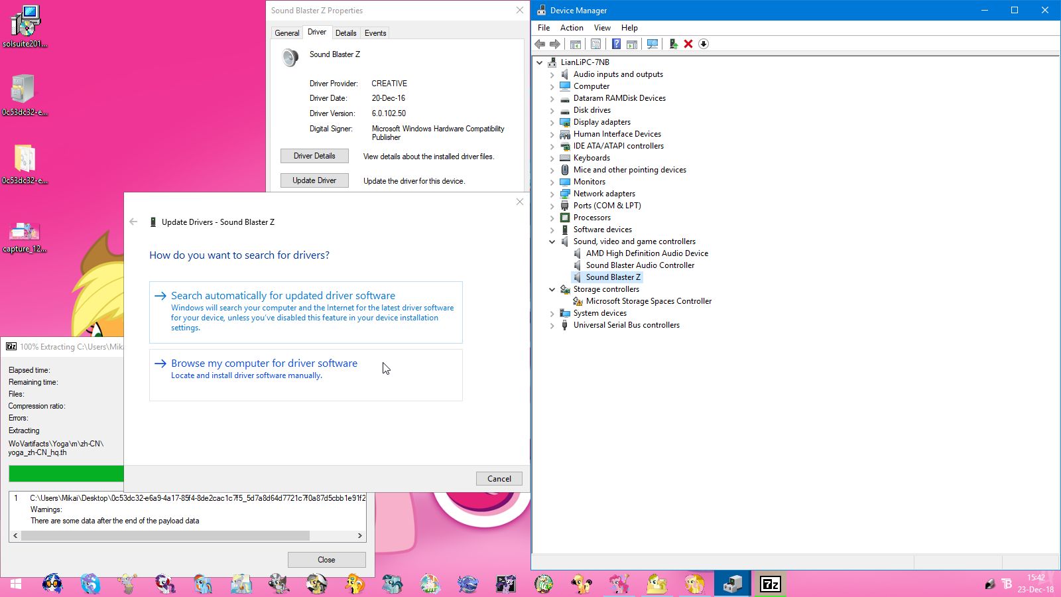The height and width of the screenshot is (597, 1061).
Task: Open the View menu in Device Manager
Action: coord(602,28)
